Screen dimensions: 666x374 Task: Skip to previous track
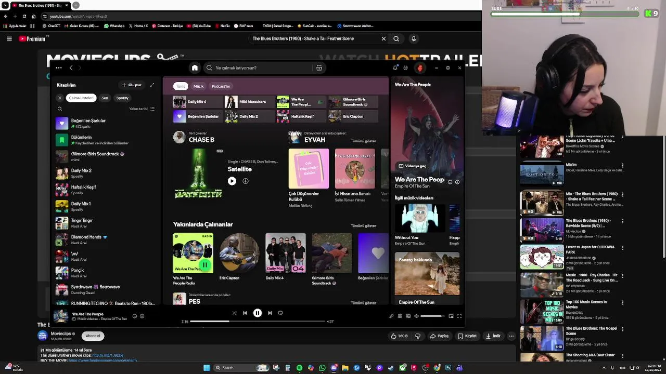245,313
